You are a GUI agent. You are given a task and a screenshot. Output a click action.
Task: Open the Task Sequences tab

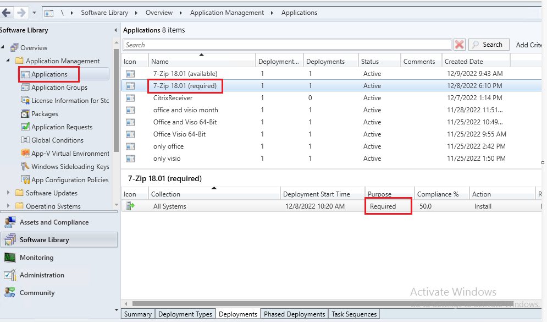coord(353,314)
